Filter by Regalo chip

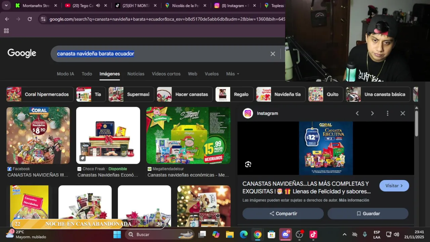coord(234,94)
